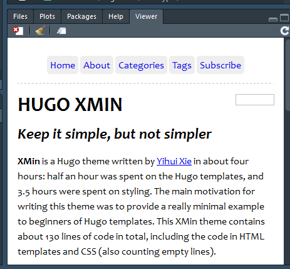The height and width of the screenshot is (269, 290).
Task: Open the Help tab
Action: [116, 16]
